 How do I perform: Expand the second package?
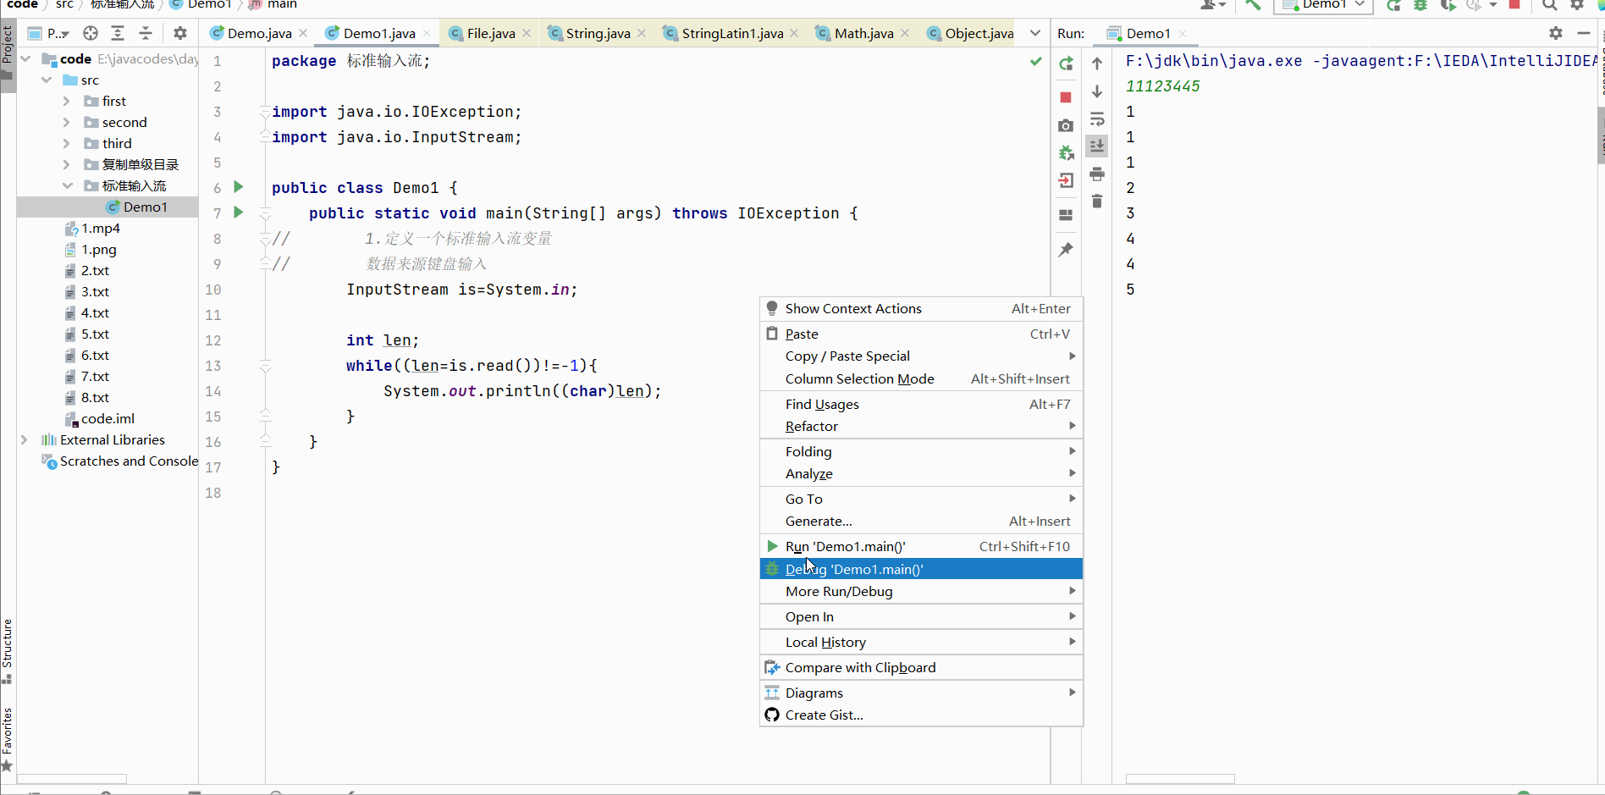pos(67,122)
